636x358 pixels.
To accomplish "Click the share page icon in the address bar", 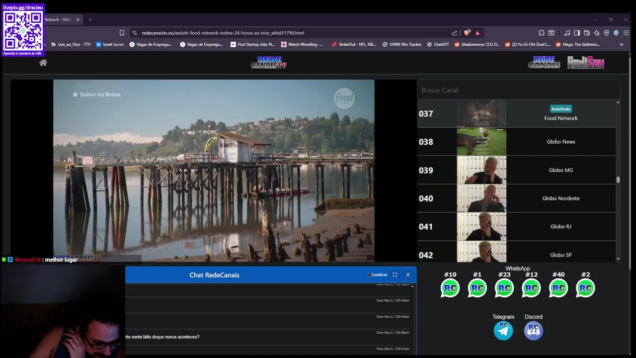I will click(x=454, y=33).
